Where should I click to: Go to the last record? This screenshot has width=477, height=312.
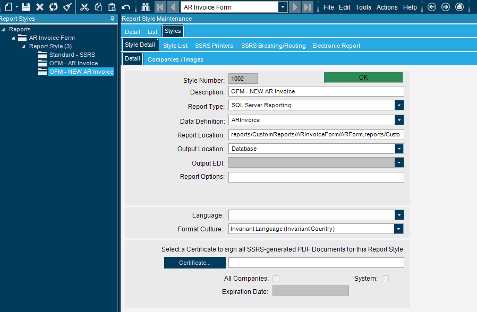coord(308,7)
